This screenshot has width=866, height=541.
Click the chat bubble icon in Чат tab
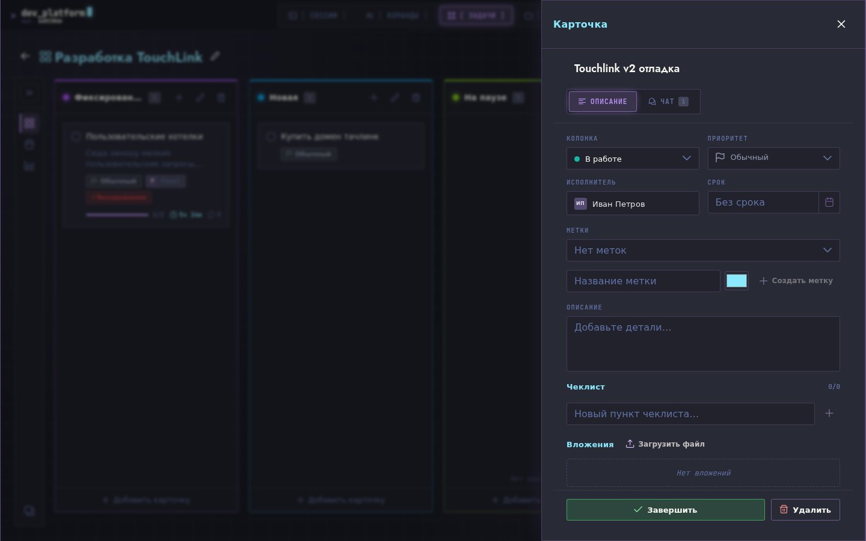tap(652, 102)
